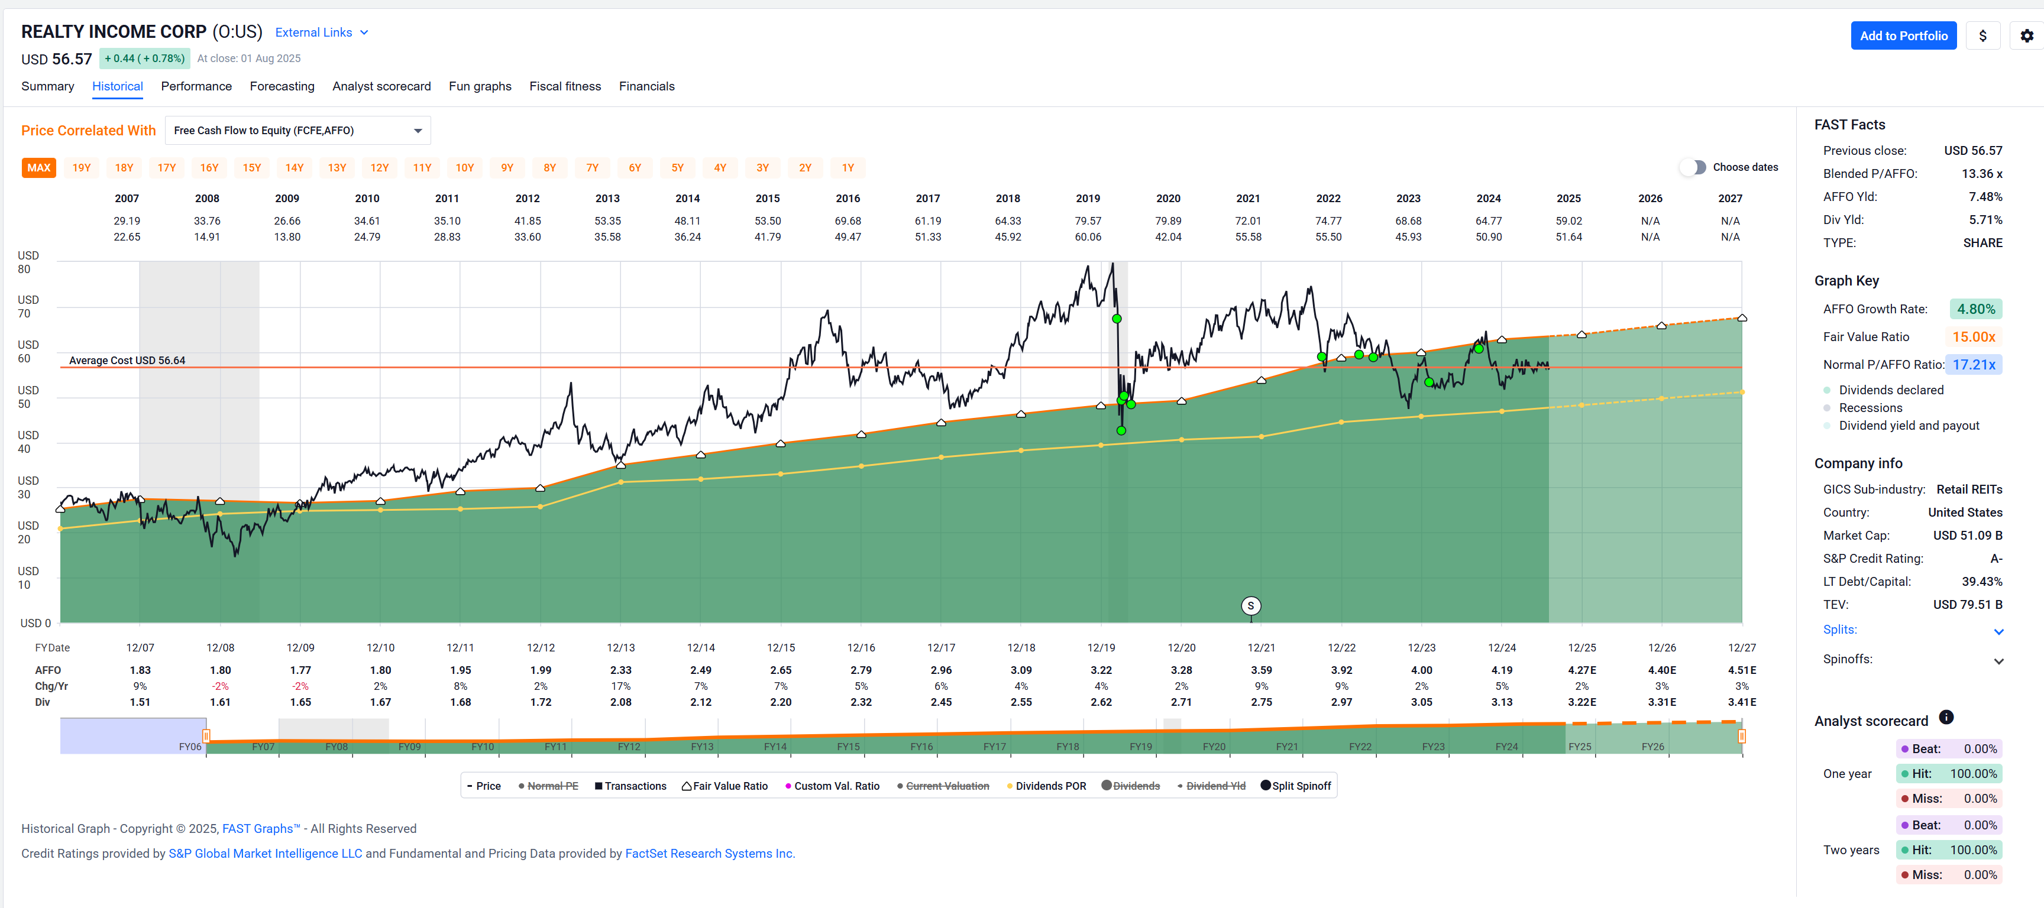This screenshot has height=908, width=2044.
Task: Select the Historical tab
Action: click(x=118, y=86)
